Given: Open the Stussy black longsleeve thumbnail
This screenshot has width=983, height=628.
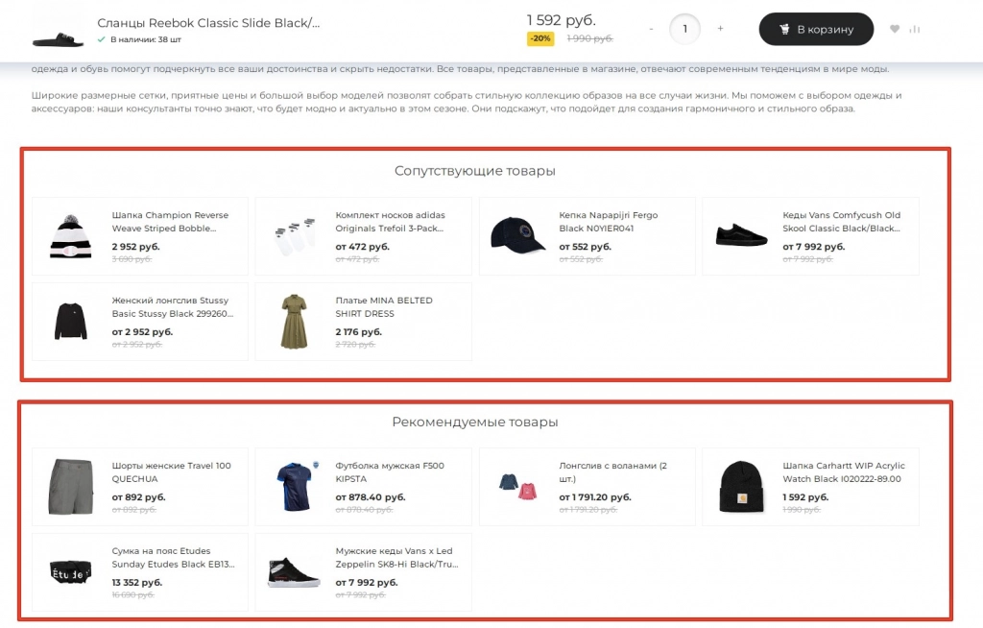Looking at the screenshot, I should click(70, 322).
